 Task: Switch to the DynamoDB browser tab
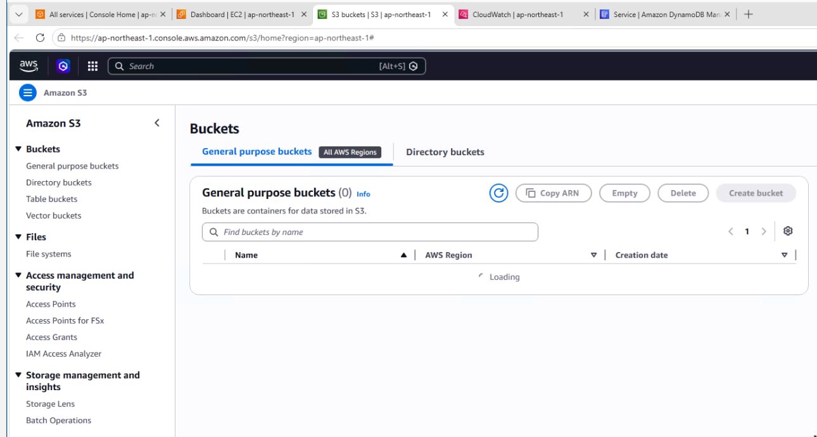pyautogui.click(x=665, y=14)
